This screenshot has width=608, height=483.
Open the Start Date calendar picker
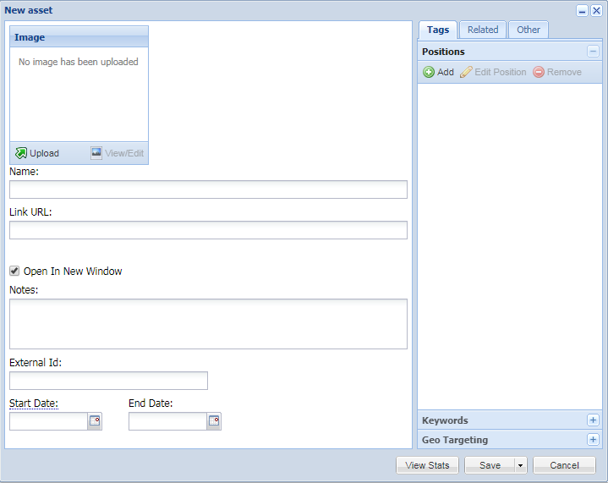point(95,420)
